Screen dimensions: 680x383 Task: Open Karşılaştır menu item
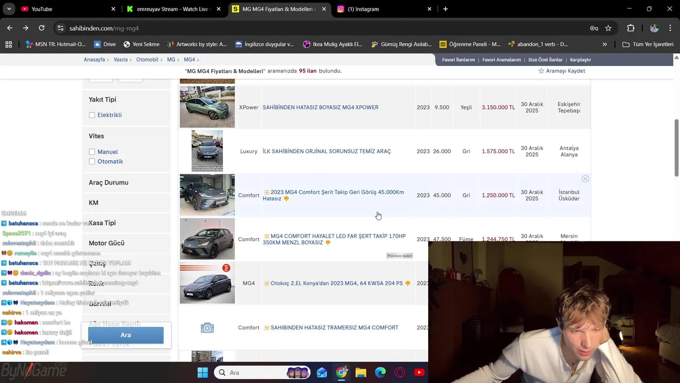click(581, 60)
